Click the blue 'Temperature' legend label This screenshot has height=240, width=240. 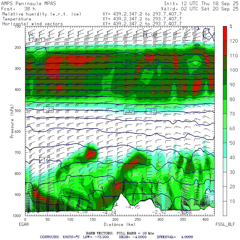(x=17, y=19)
